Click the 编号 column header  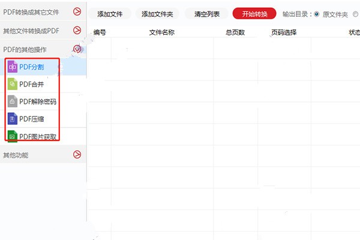tap(100, 32)
